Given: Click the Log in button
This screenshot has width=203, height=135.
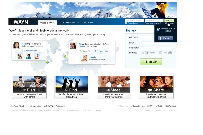Looking at the screenshot, I should coord(169,20).
